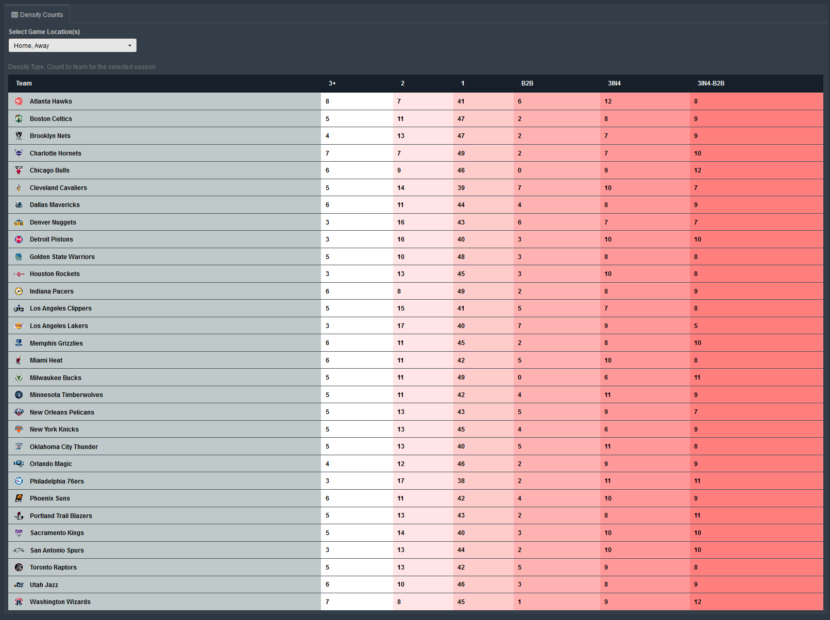The image size is (830, 620).
Task: Click Chicago Bulls B2B value 0
Action: coord(519,170)
